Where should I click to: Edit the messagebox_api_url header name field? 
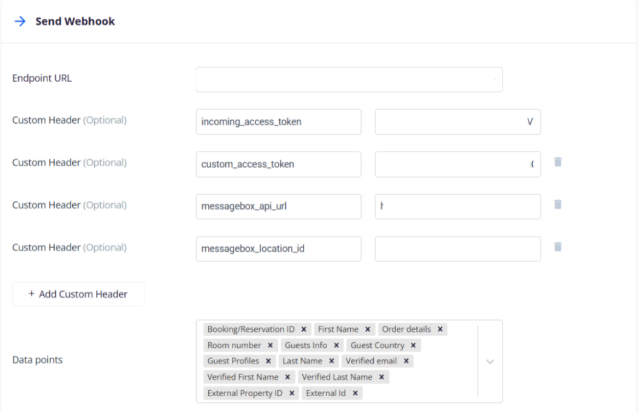click(279, 207)
